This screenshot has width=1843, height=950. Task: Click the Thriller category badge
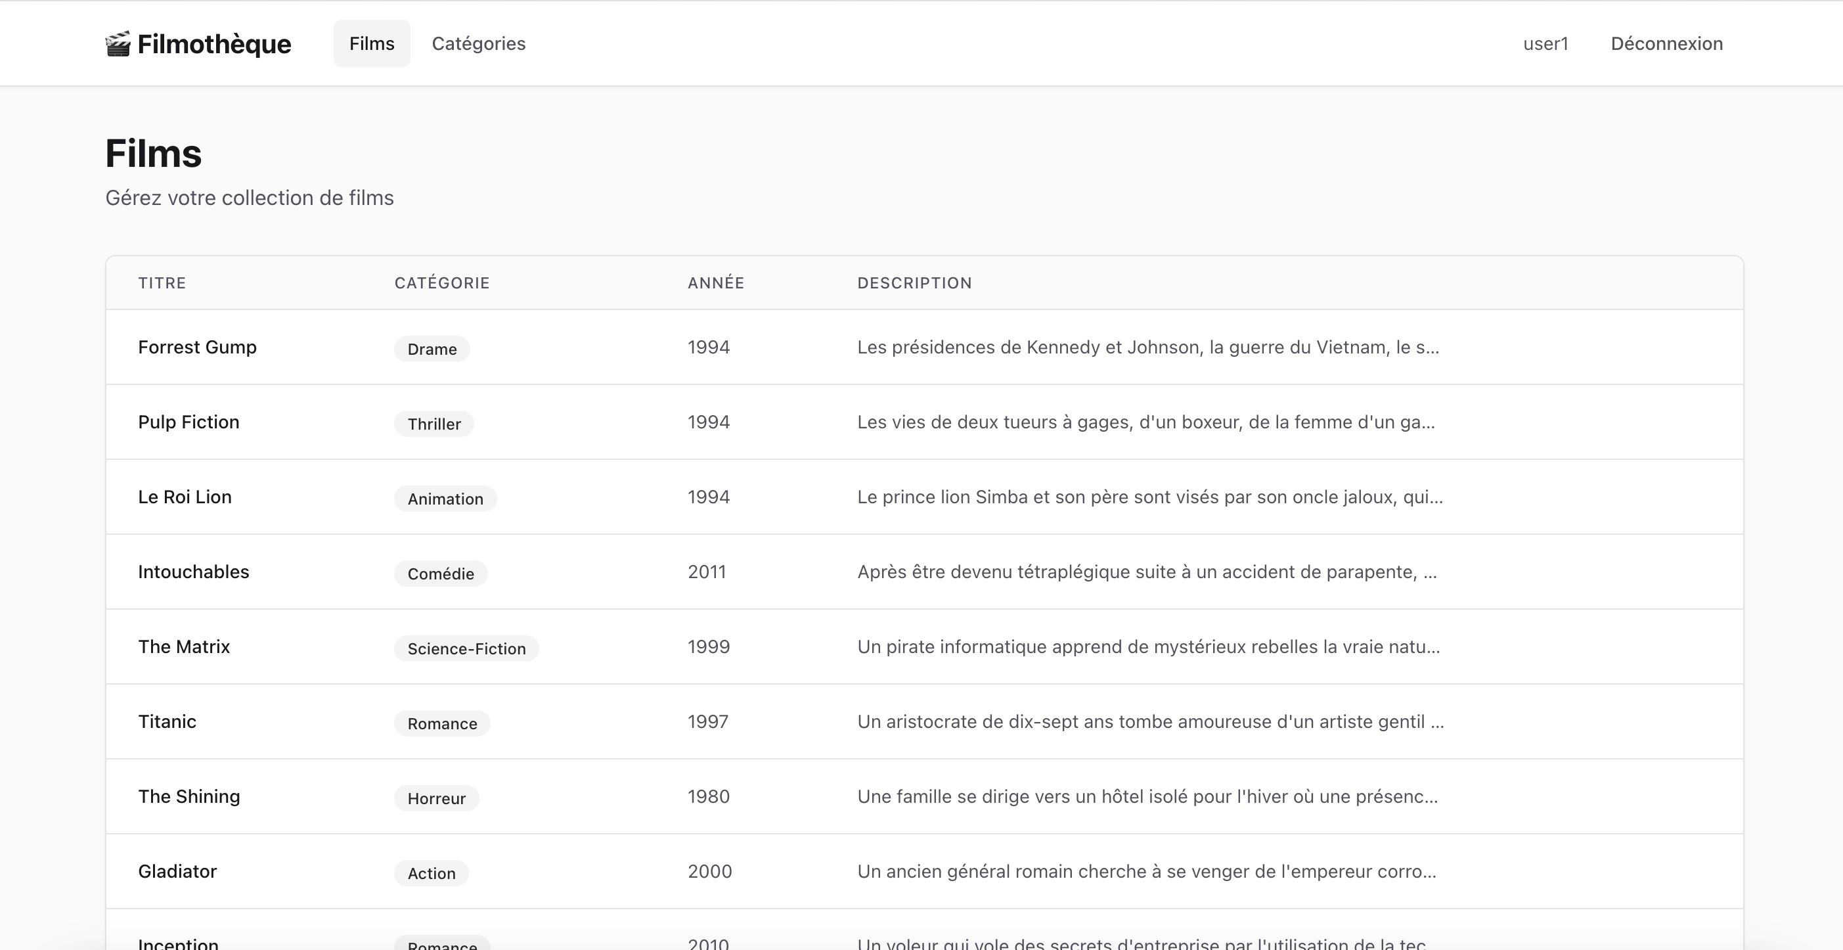433,424
